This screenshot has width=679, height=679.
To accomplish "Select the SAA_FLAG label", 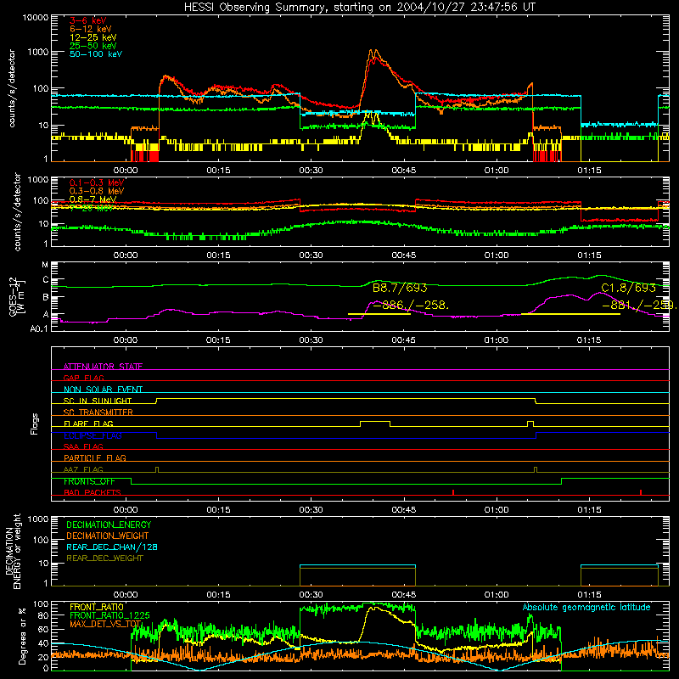I will [83, 446].
